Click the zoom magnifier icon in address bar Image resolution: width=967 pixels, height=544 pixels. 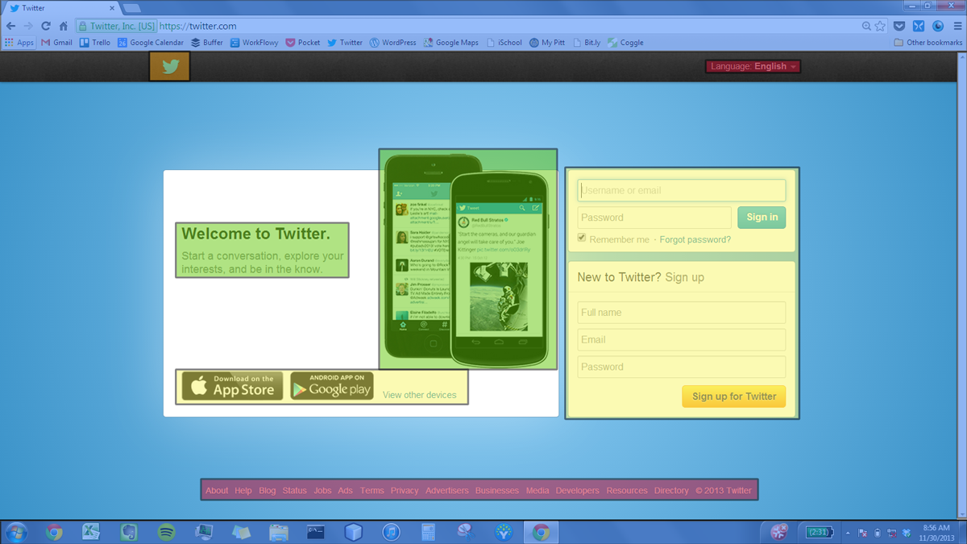(x=866, y=26)
